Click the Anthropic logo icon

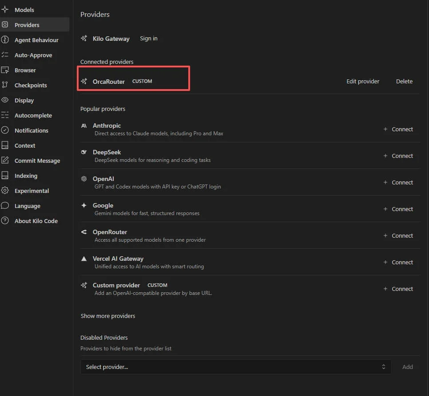click(84, 125)
